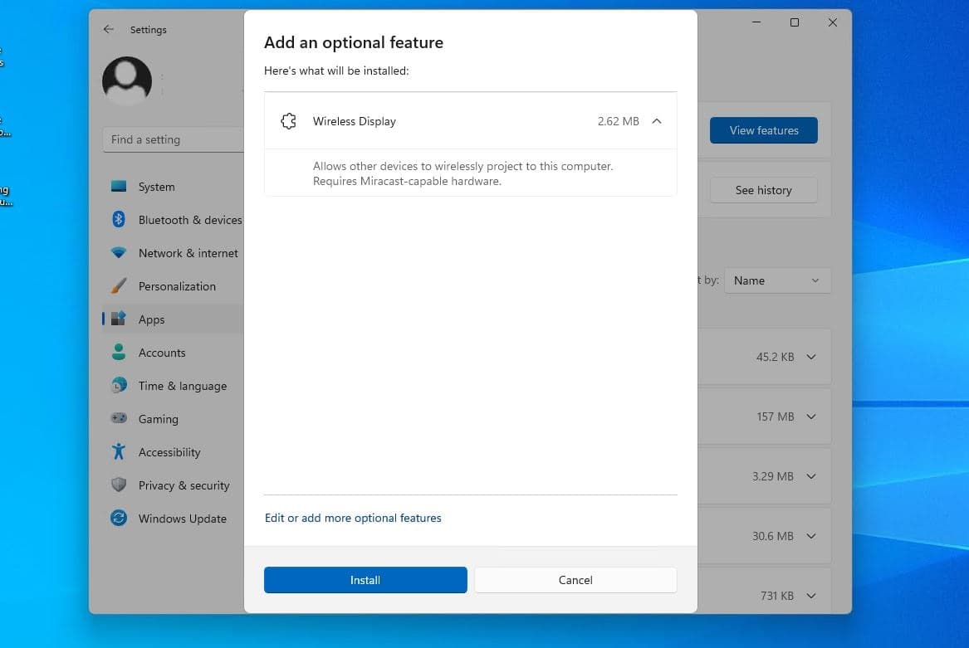Open Network & internet via its Wi-Fi icon
969x648 pixels.
click(119, 253)
